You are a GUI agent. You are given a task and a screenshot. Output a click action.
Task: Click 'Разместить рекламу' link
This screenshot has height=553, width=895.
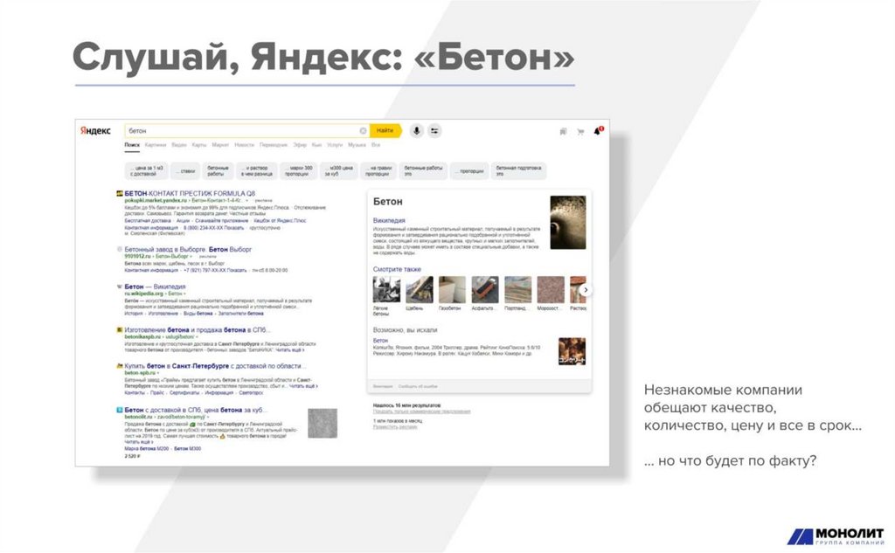(395, 427)
